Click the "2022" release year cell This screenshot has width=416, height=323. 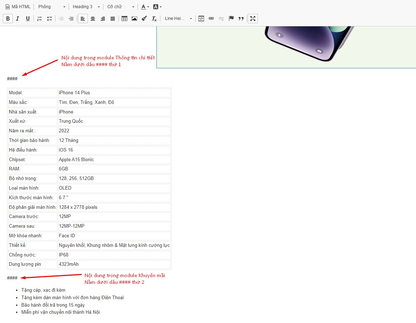click(114, 131)
